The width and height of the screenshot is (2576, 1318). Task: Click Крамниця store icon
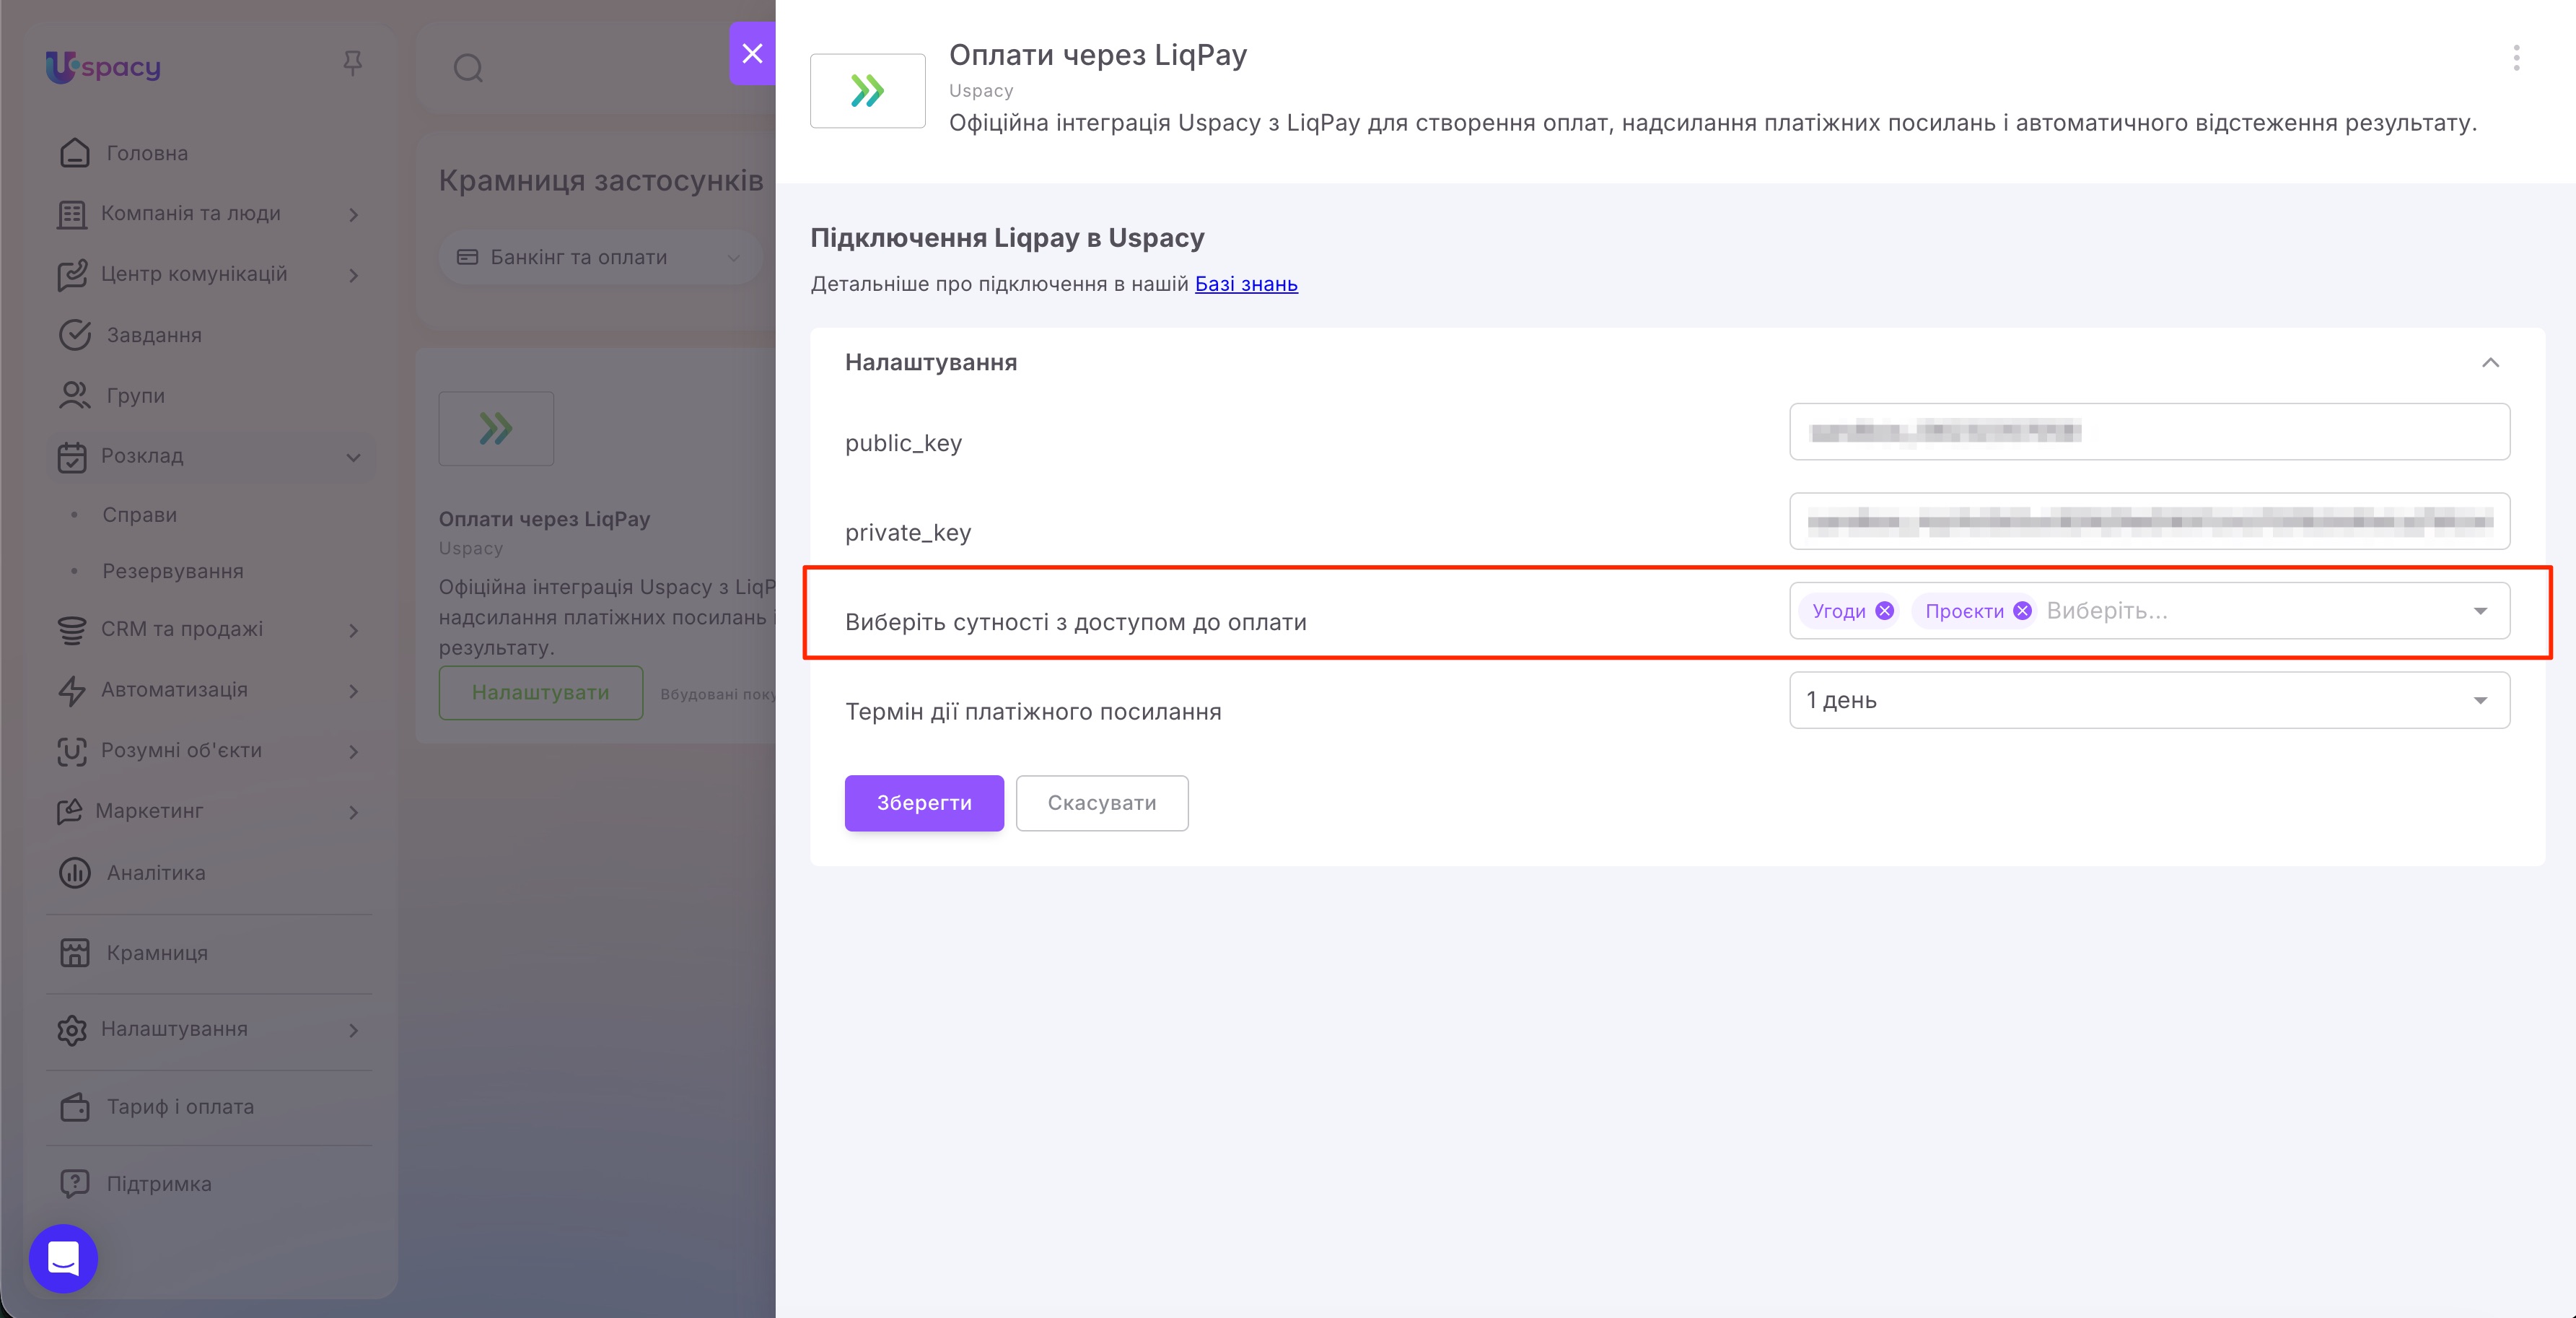(x=74, y=953)
